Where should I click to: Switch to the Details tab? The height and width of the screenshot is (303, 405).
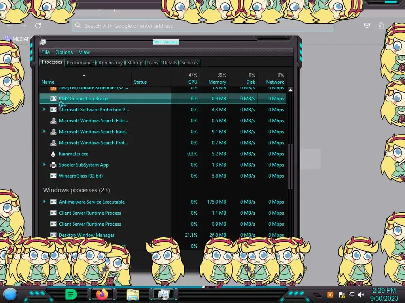[170, 63]
